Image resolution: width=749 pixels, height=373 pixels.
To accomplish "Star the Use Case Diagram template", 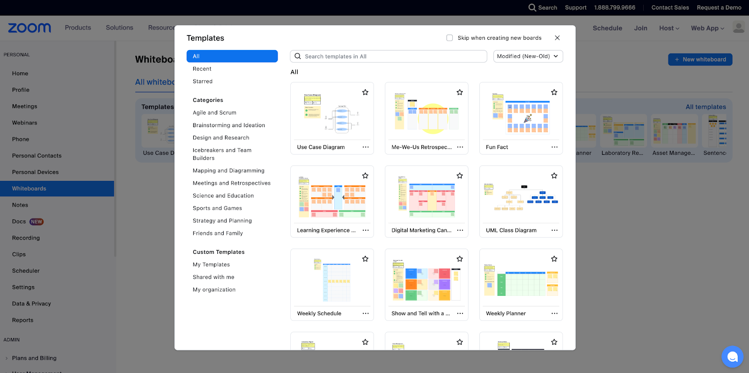I will [365, 93].
